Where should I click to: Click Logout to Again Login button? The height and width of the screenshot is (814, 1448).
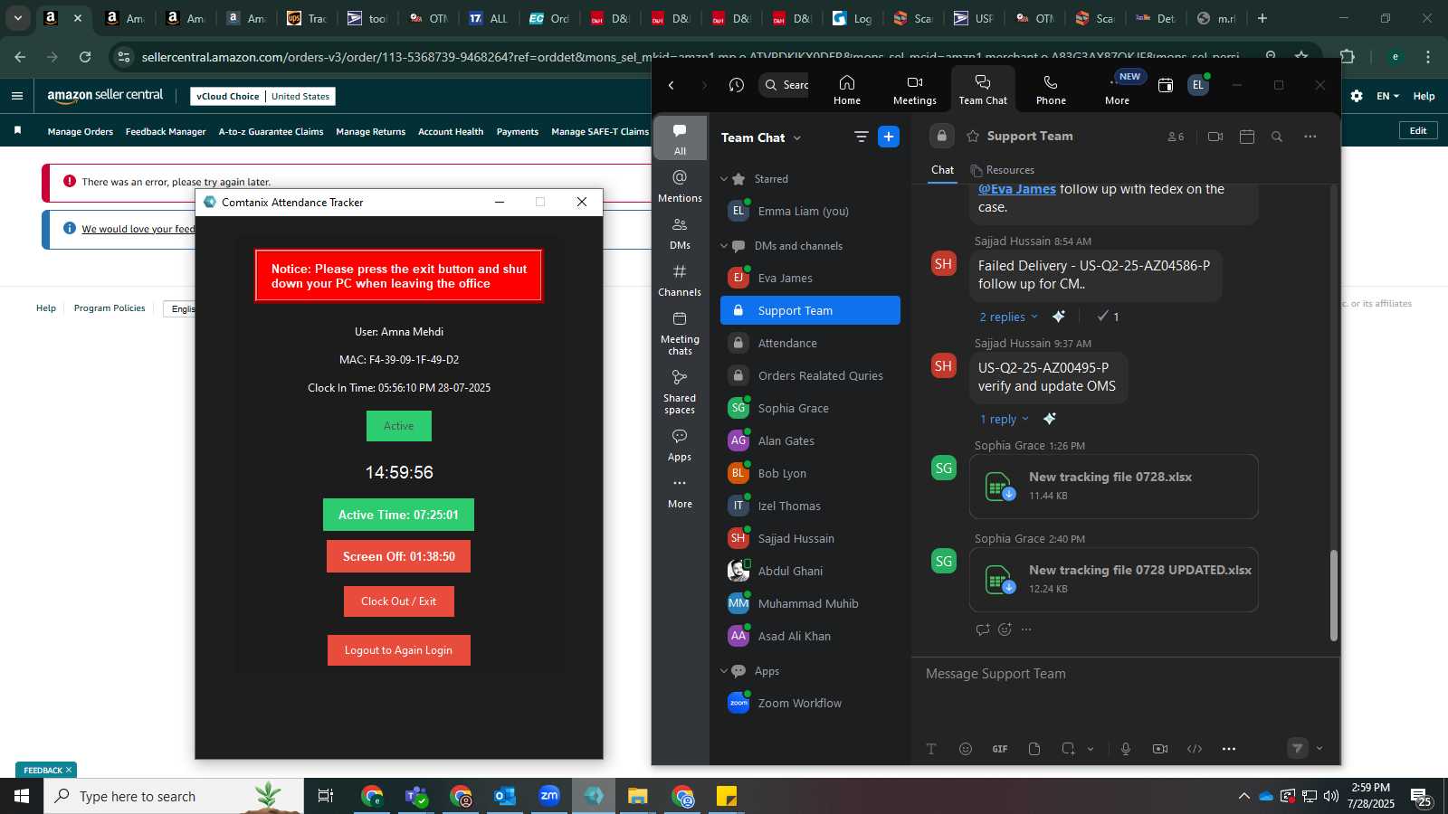point(398,650)
